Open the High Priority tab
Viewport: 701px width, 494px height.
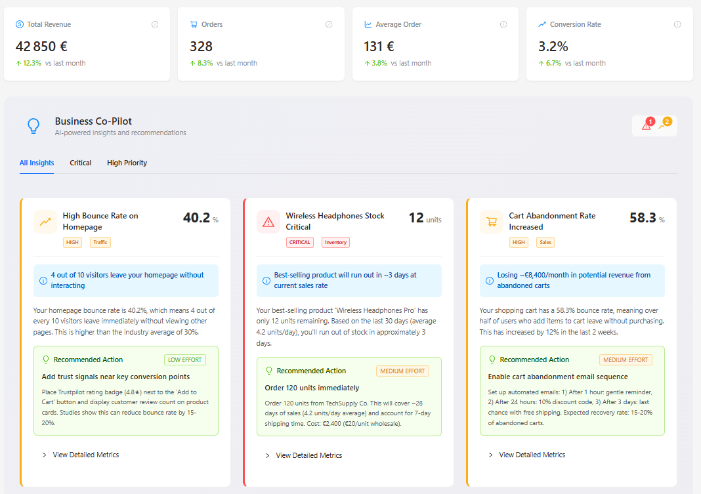tap(127, 163)
